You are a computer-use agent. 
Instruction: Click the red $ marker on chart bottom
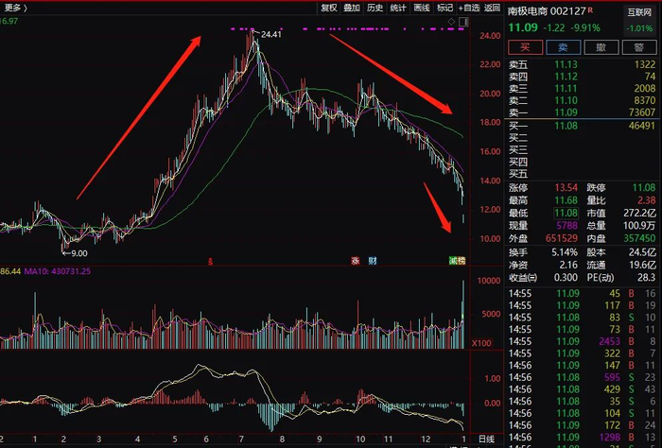point(210,262)
